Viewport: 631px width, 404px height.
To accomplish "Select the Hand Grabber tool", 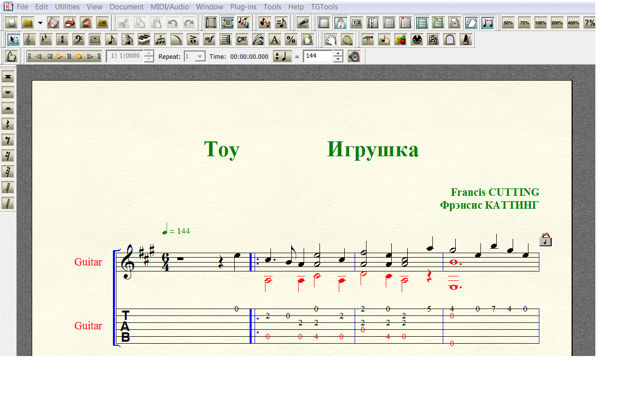I will click(331, 40).
